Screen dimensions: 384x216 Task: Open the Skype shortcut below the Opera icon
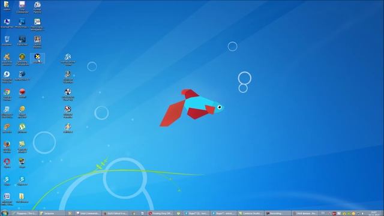[7, 181]
